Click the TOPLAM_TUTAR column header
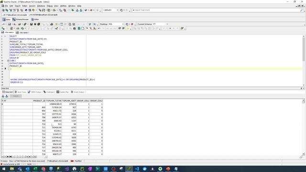This screenshot has width=306, height=172. [54, 101]
